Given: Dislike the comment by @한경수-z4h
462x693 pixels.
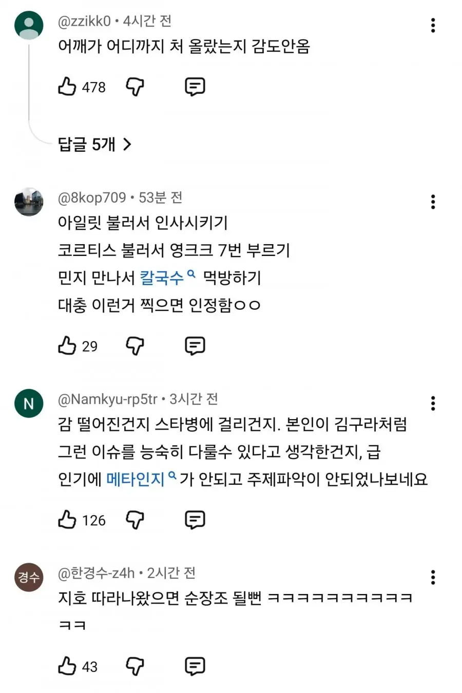Looking at the screenshot, I should [135, 666].
